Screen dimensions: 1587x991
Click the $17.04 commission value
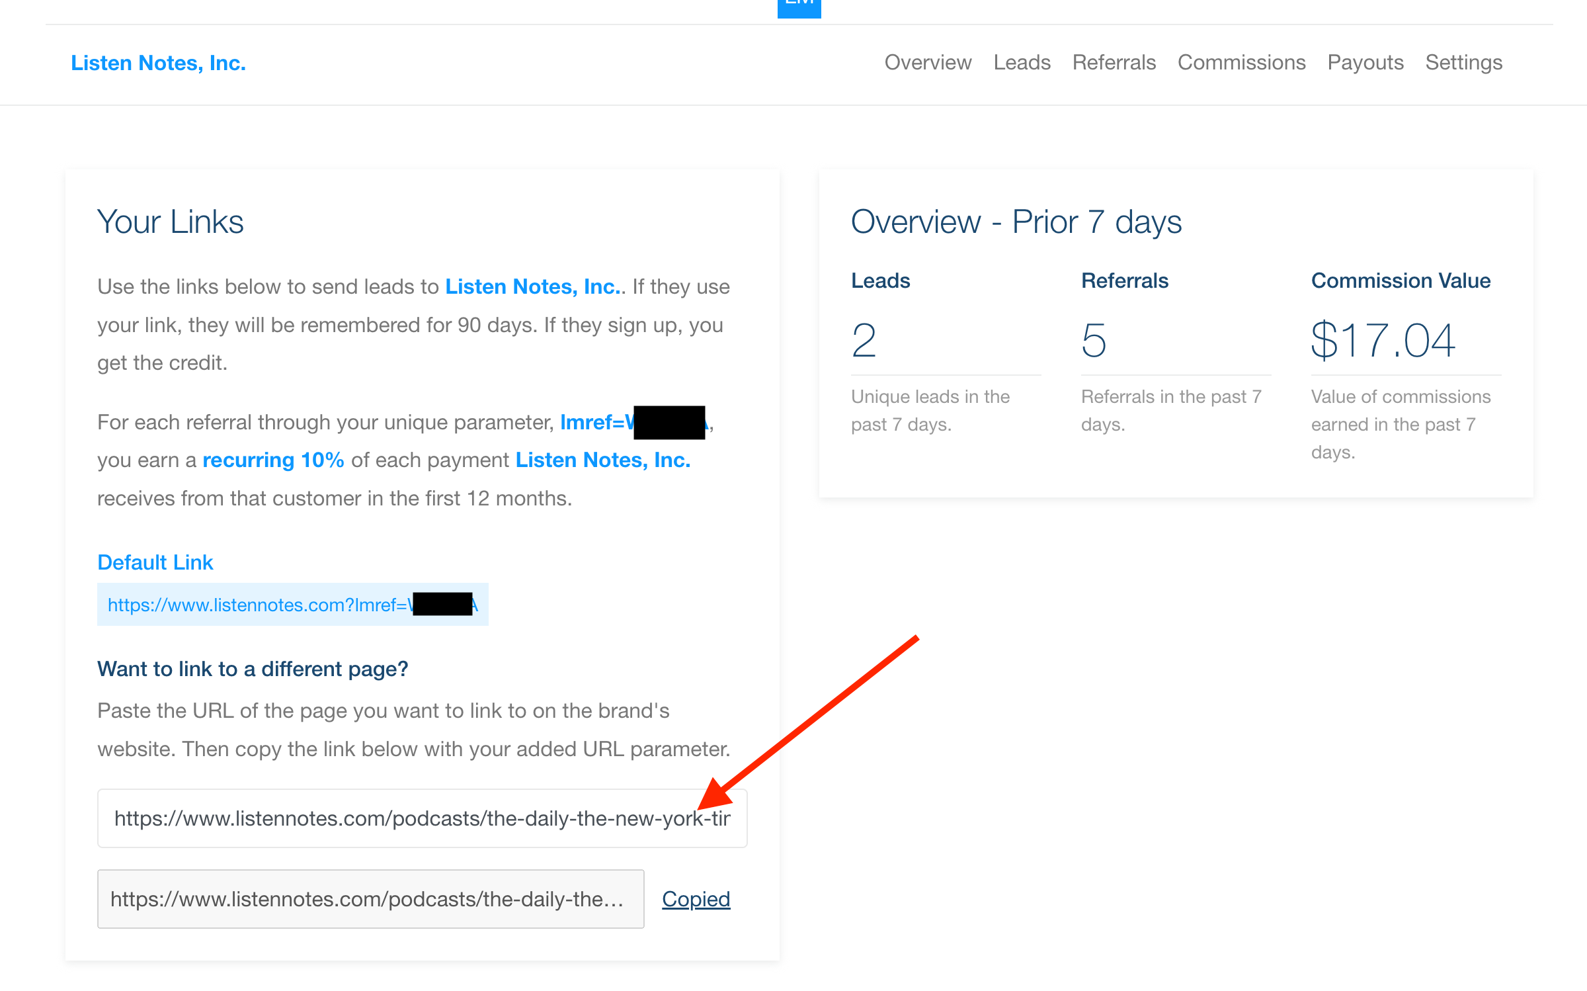[1382, 340]
